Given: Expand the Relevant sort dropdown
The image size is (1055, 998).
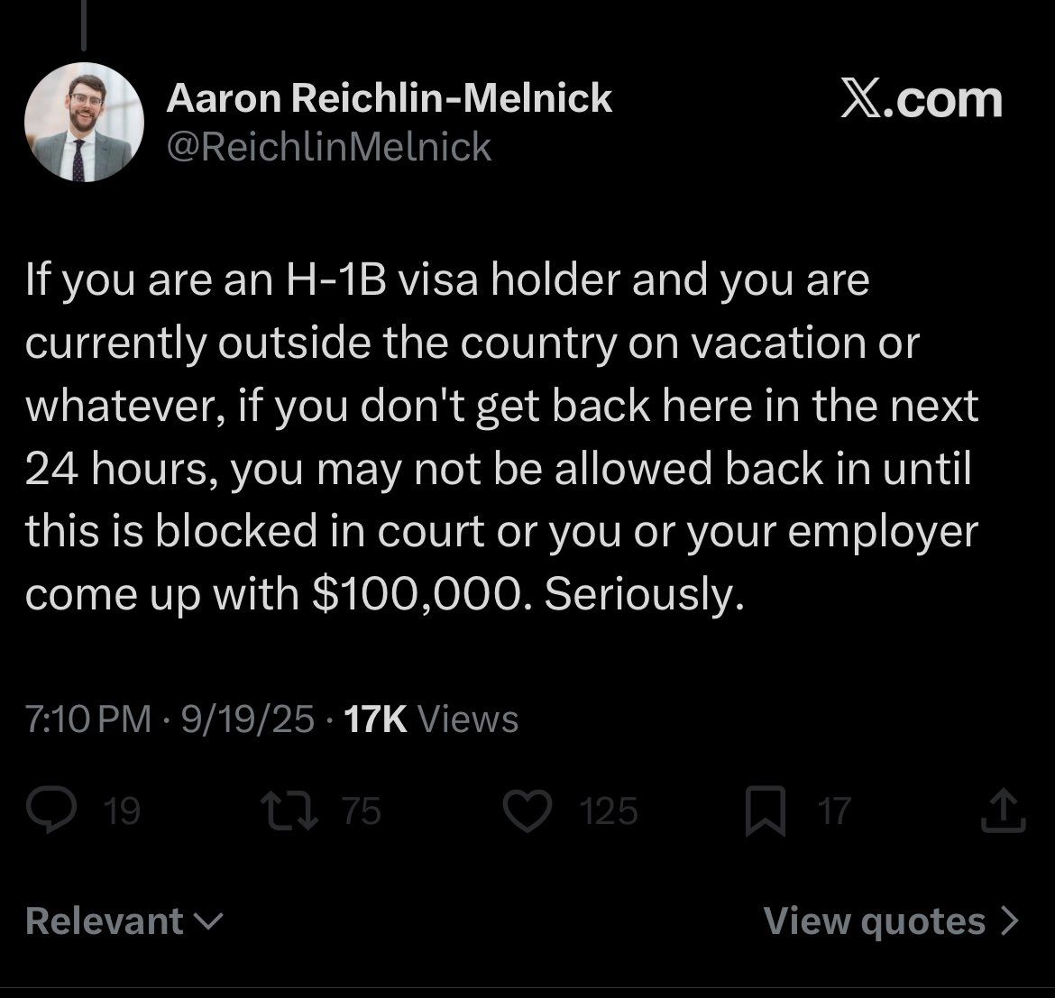Looking at the screenshot, I should pyautogui.click(x=124, y=920).
